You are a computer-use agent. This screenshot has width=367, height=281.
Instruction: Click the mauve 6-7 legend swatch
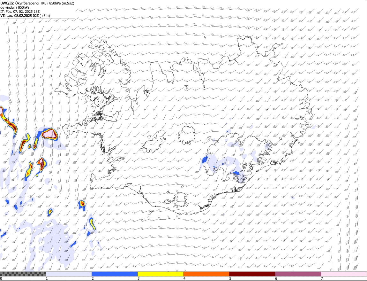[298, 274]
